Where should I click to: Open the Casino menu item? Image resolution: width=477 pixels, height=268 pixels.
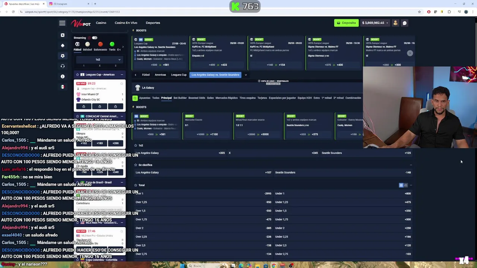tap(101, 23)
